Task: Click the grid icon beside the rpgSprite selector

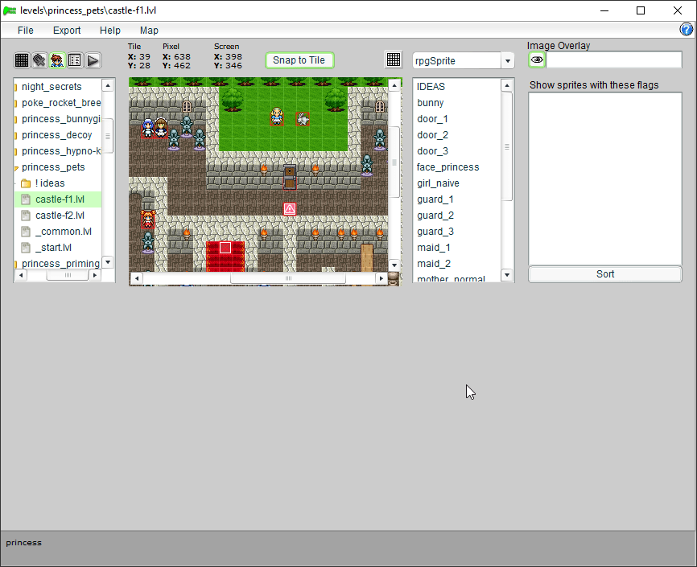Action: (x=394, y=59)
